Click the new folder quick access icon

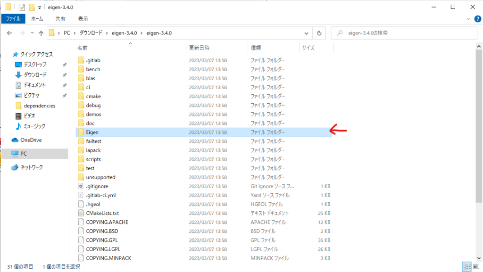pyautogui.click(x=32, y=7)
